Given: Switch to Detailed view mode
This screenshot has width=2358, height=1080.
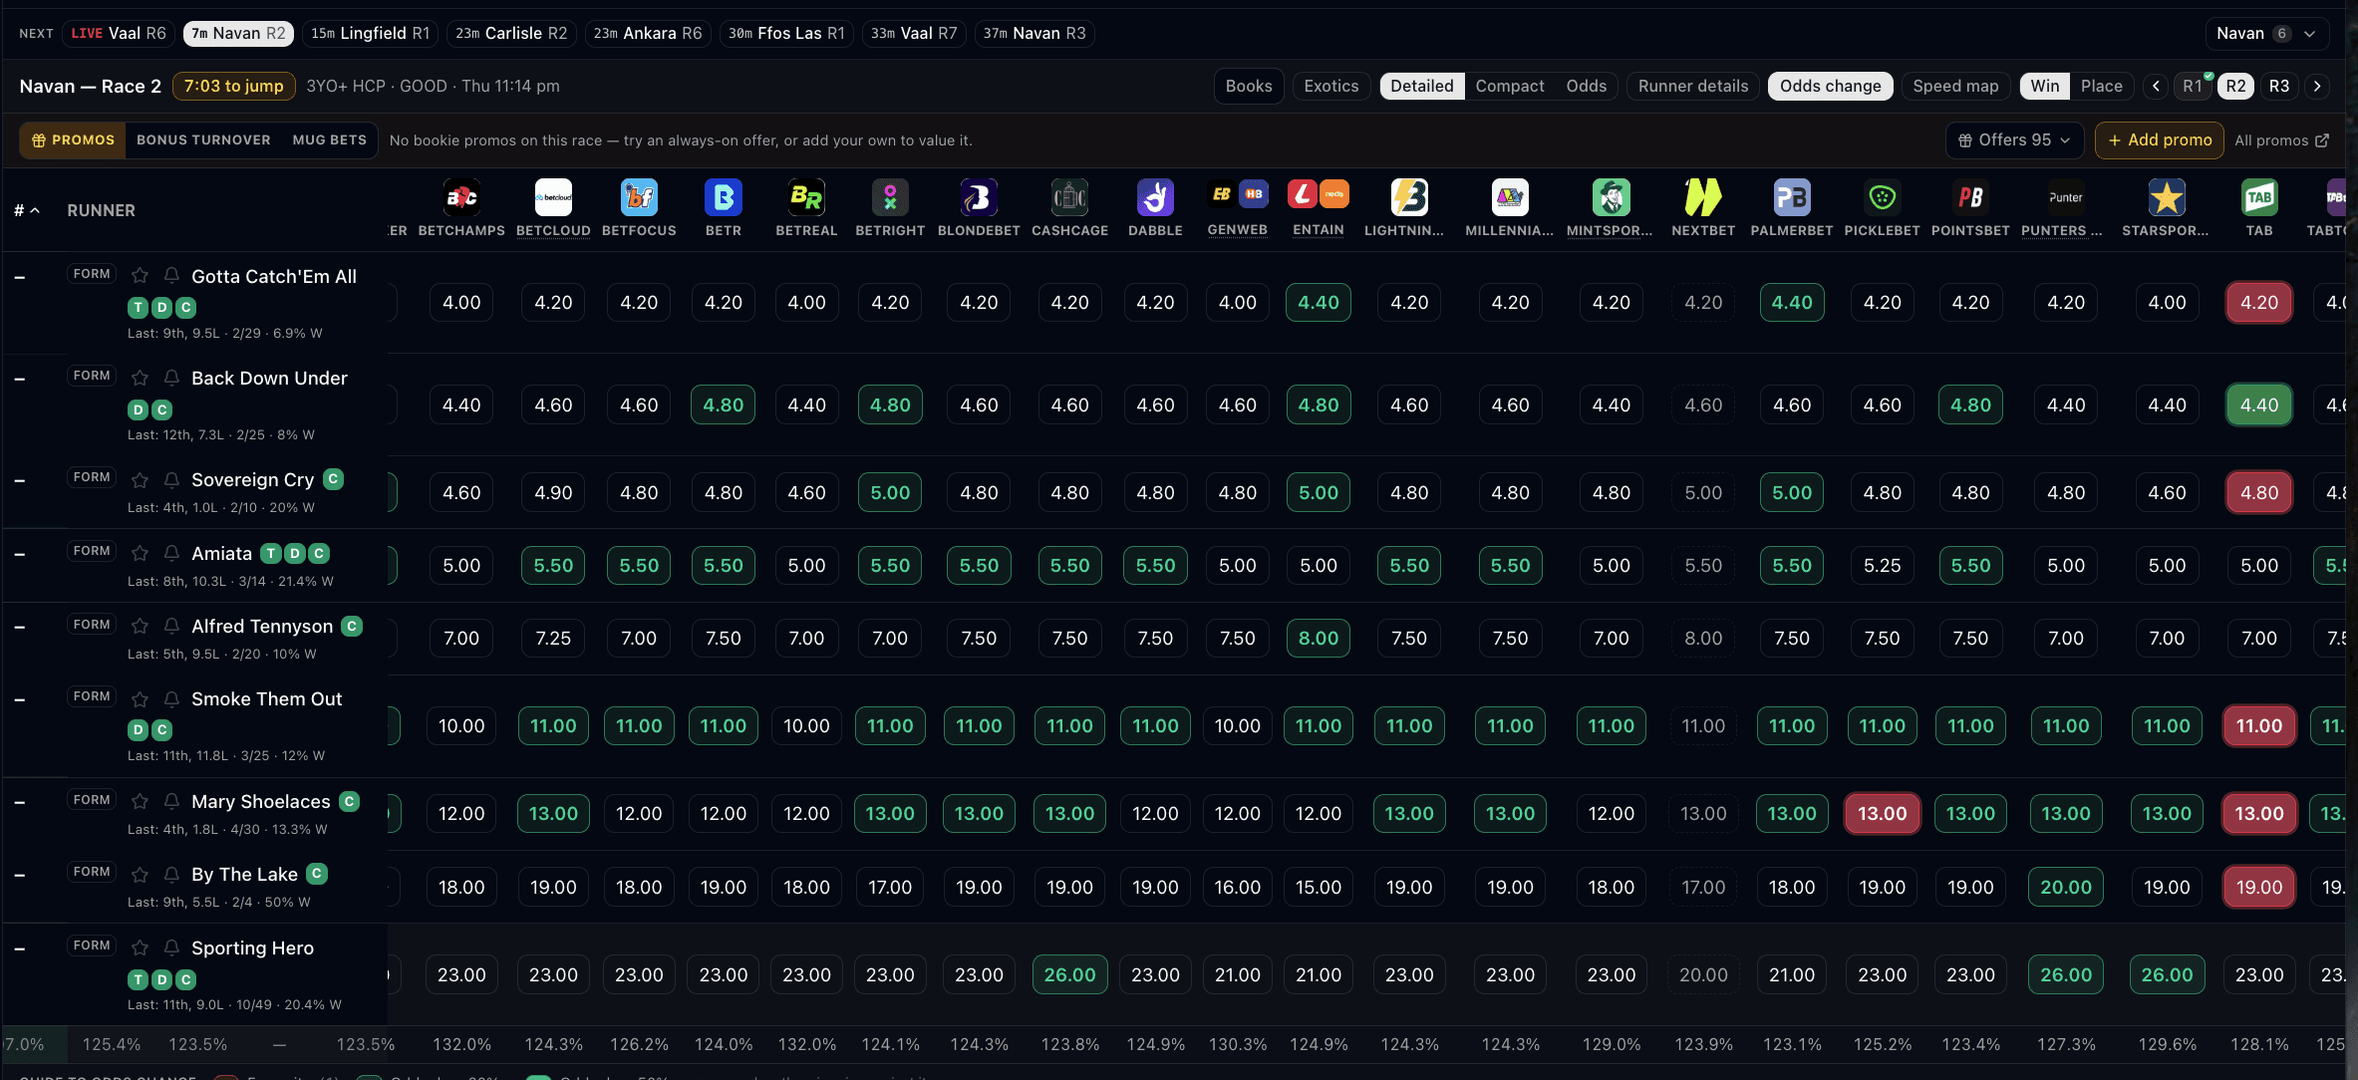Looking at the screenshot, I should 1422,86.
